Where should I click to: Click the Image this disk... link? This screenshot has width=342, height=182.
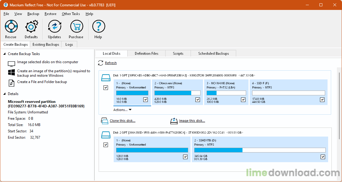pyautogui.click(x=192, y=121)
